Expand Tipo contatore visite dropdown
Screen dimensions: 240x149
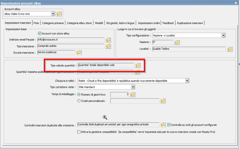[x=133, y=87]
